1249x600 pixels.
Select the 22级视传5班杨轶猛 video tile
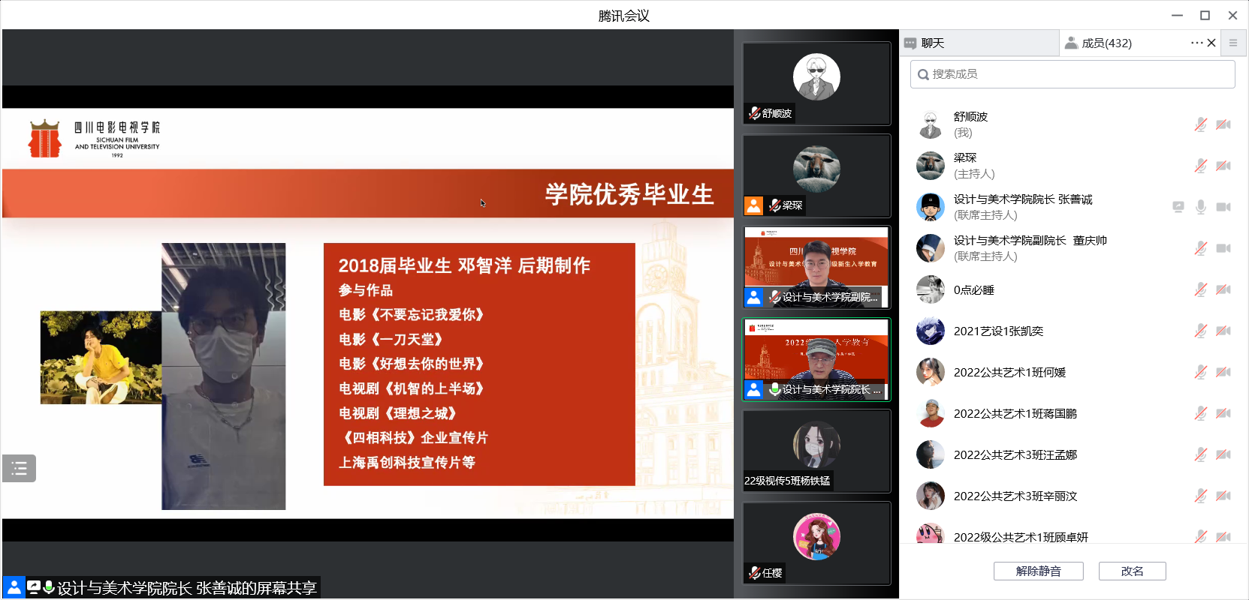pyautogui.click(x=816, y=451)
